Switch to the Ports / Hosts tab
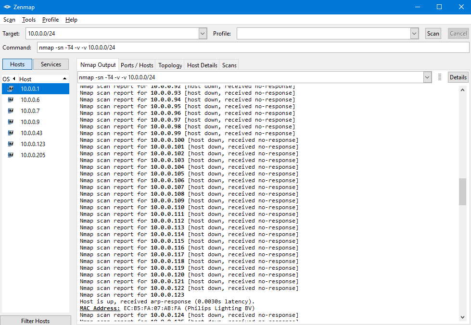 pos(137,65)
